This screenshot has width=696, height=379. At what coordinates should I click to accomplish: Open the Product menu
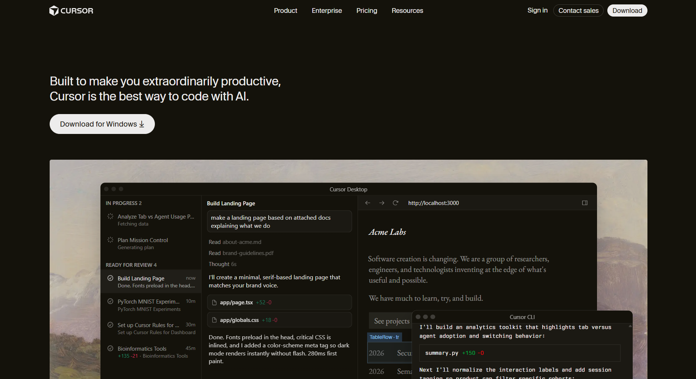pos(285,11)
